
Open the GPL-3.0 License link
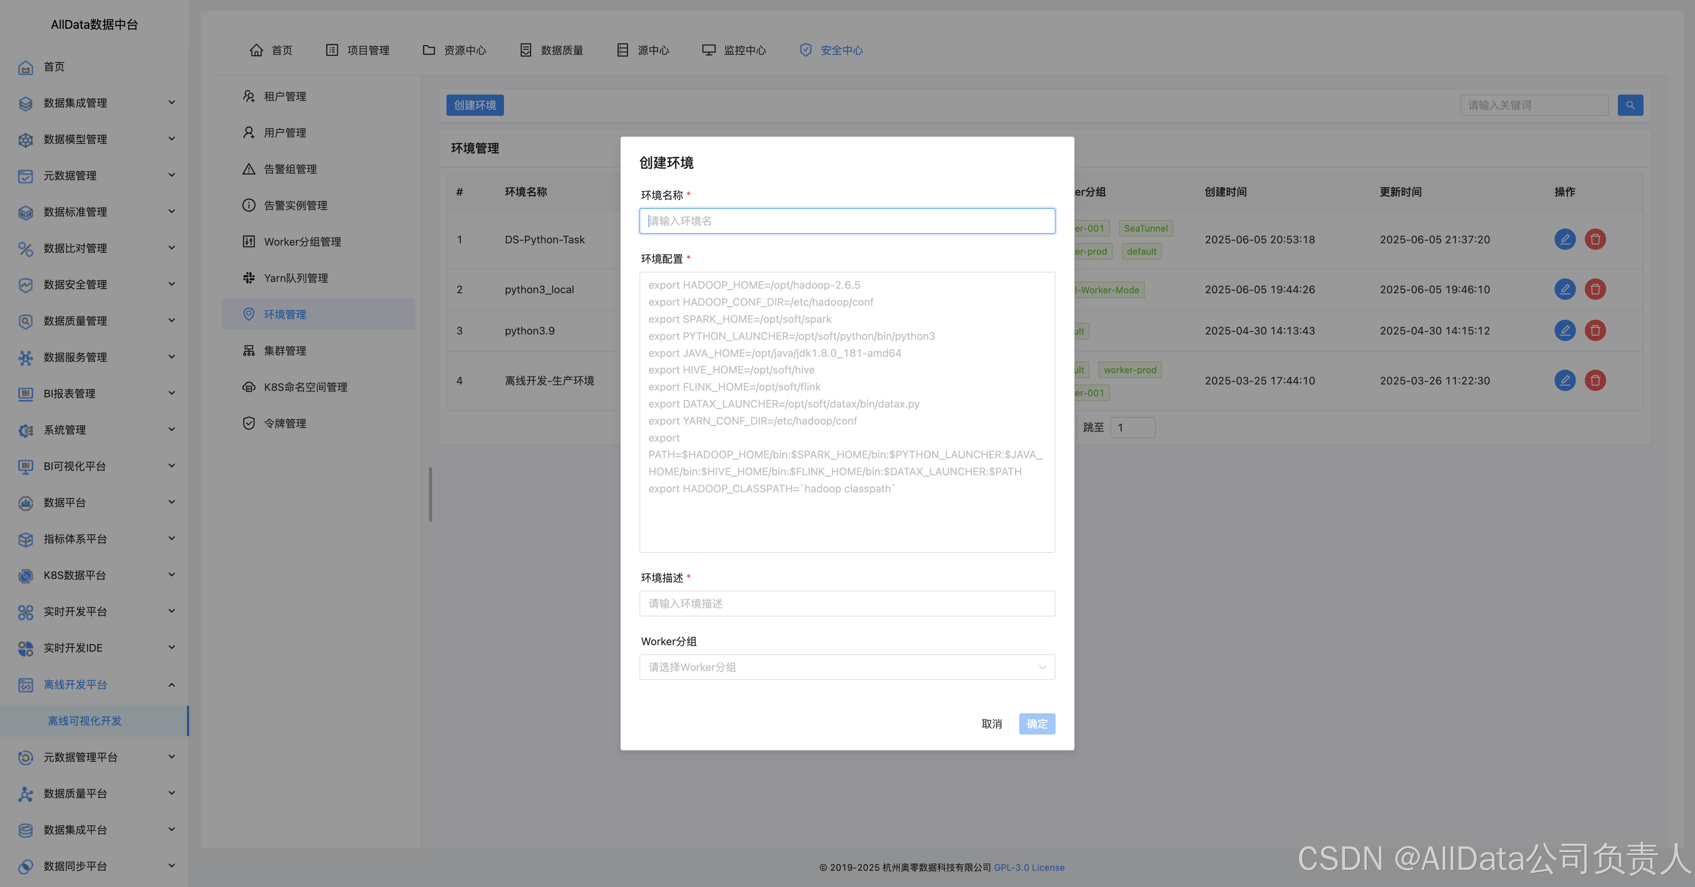click(1028, 868)
